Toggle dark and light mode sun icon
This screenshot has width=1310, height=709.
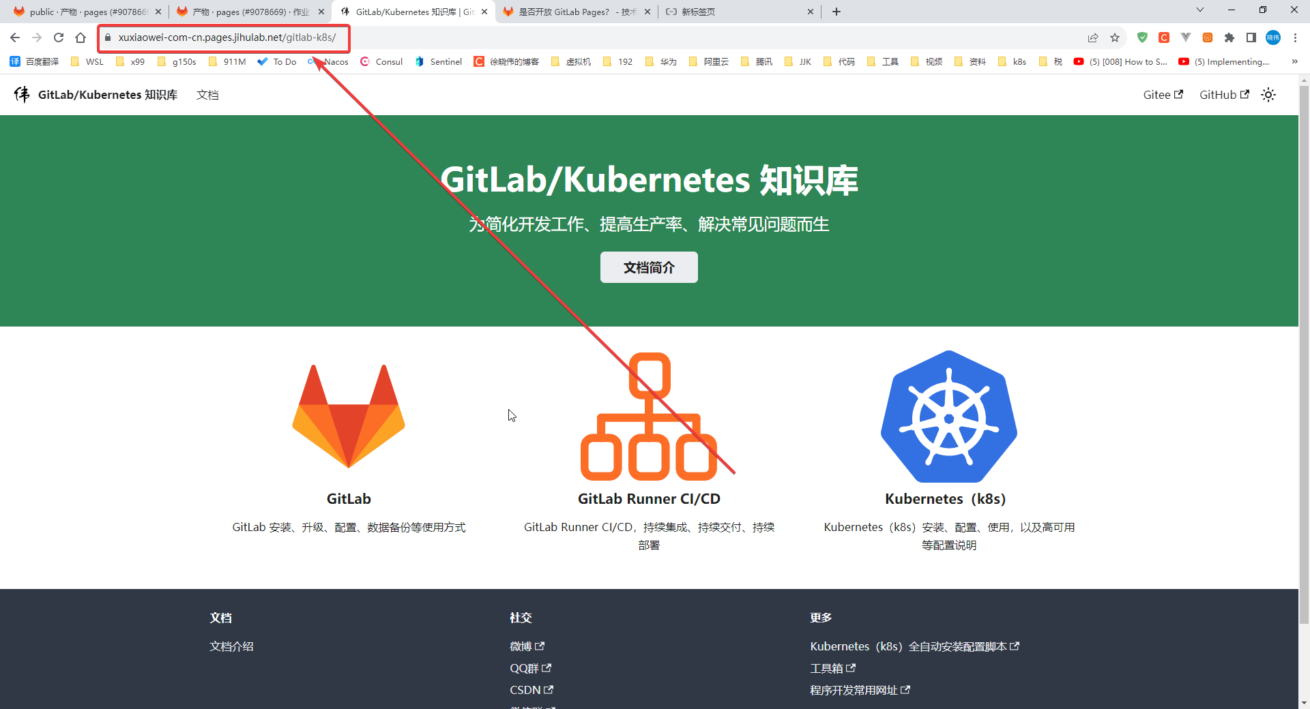[x=1268, y=95]
